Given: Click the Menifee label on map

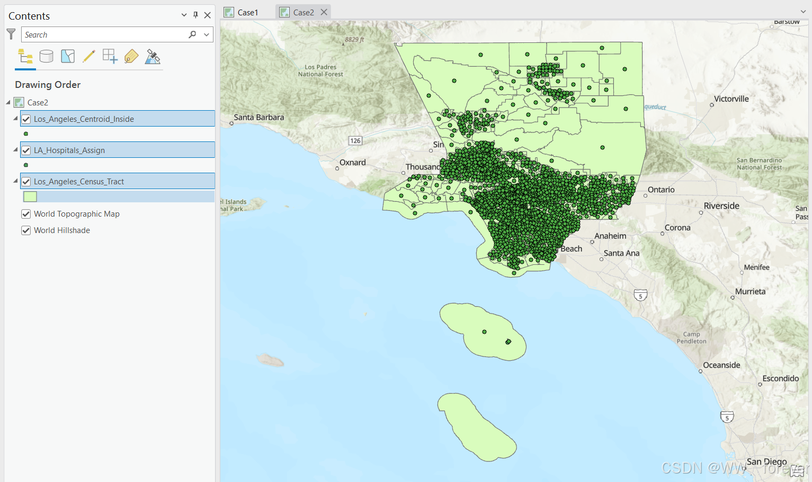Looking at the screenshot, I should click(x=756, y=267).
